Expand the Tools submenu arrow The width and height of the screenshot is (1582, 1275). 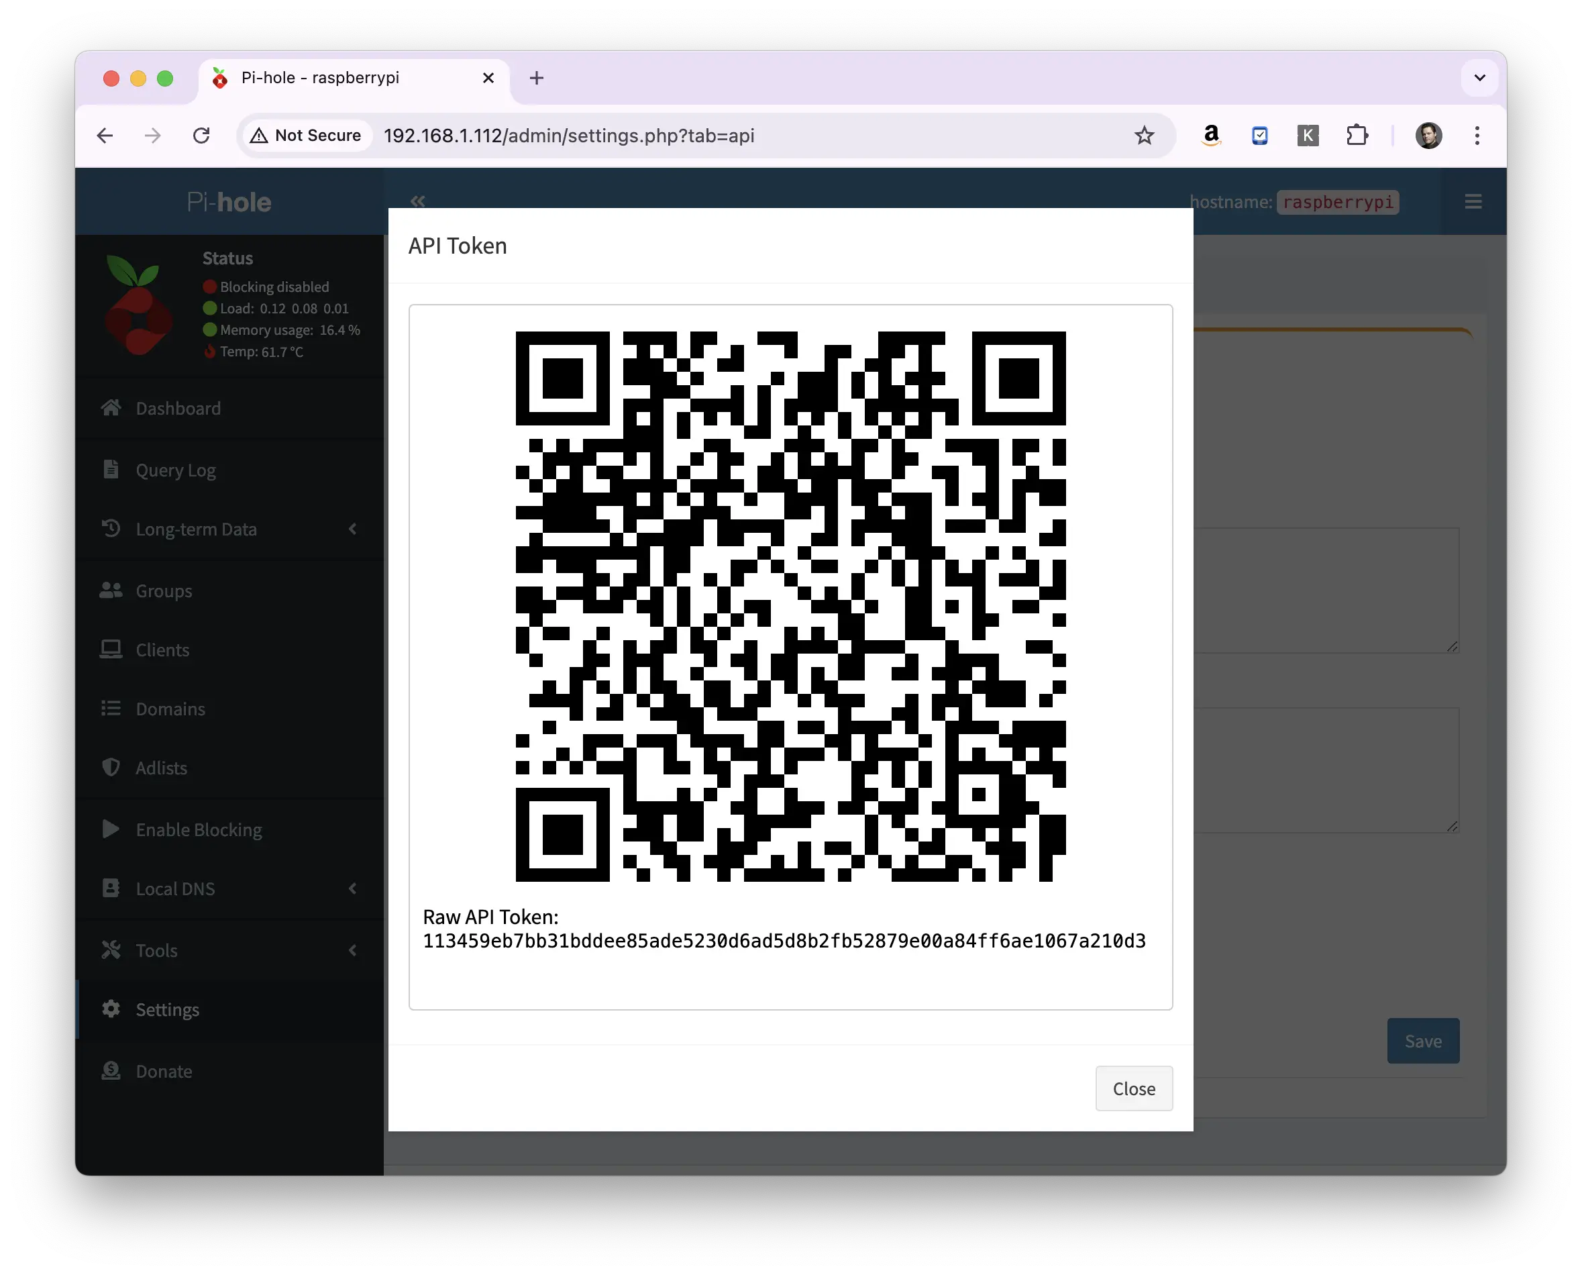352,950
